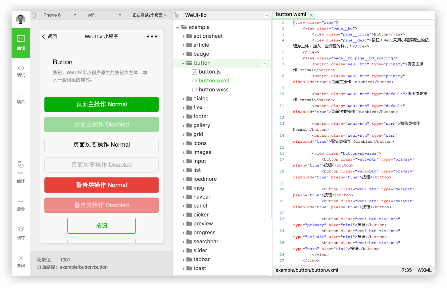Tap the simulator three-dot menu
The width and height of the screenshot is (447, 288).
[152, 36]
